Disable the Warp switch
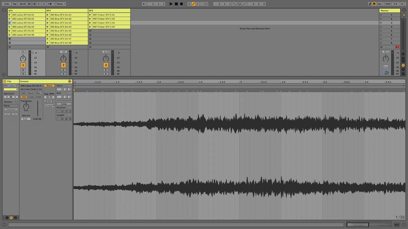 click(x=49, y=85)
